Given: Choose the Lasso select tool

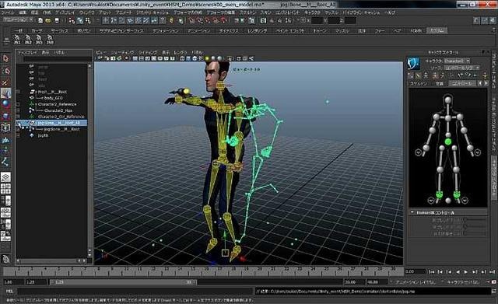Looking at the screenshot, I should (x=5, y=70).
